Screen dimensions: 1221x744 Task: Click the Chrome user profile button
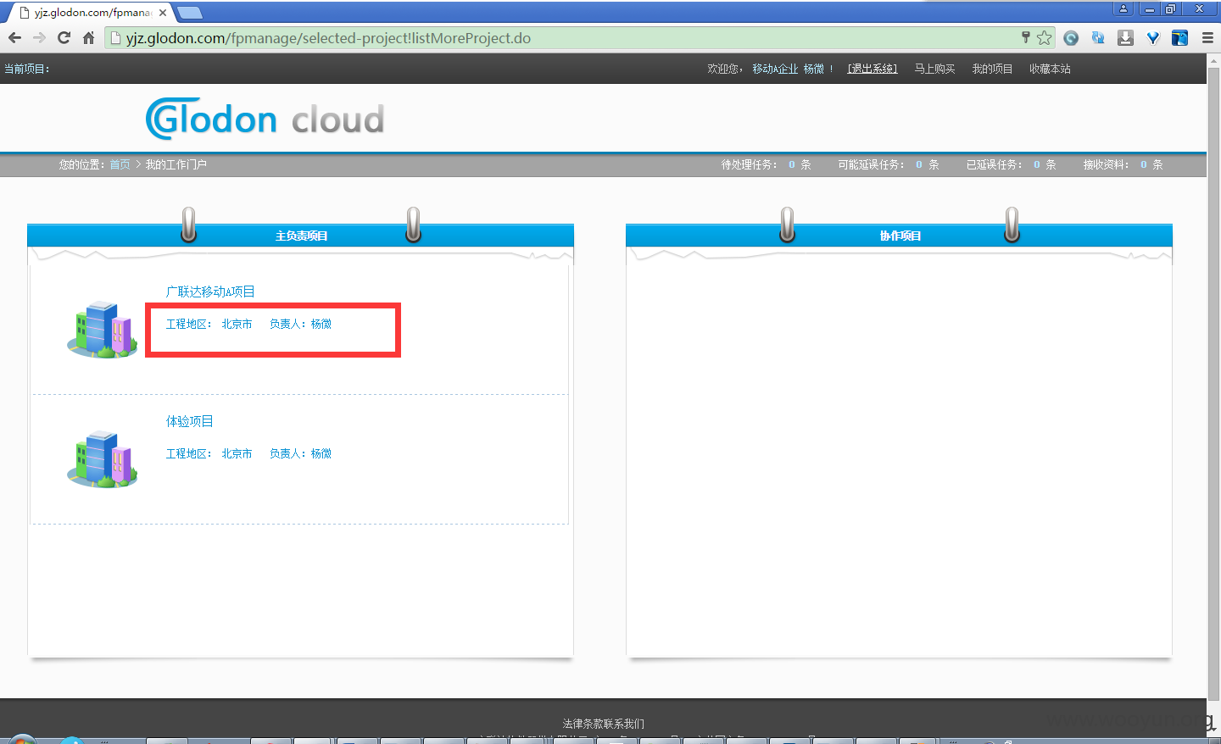tap(1123, 8)
